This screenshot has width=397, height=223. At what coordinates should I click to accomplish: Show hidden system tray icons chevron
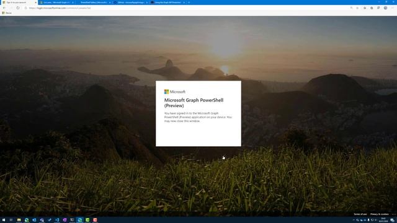(354, 221)
